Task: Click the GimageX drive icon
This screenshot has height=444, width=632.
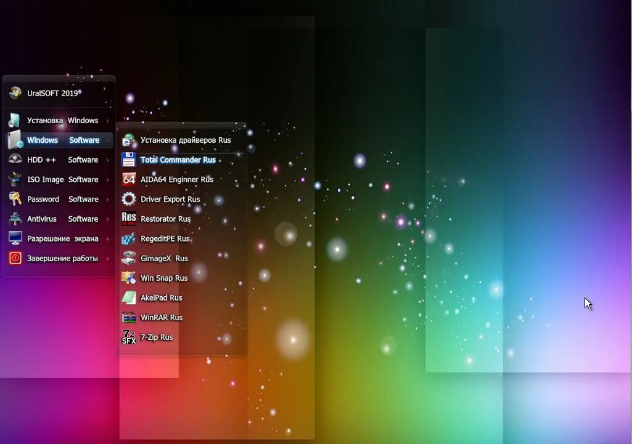Action: [129, 258]
